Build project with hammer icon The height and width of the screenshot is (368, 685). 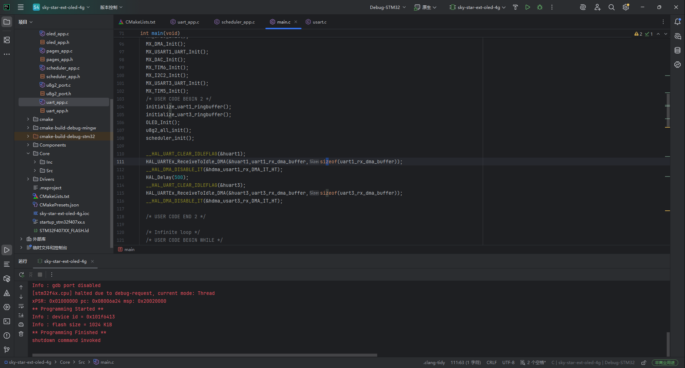[x=516, y=7]
